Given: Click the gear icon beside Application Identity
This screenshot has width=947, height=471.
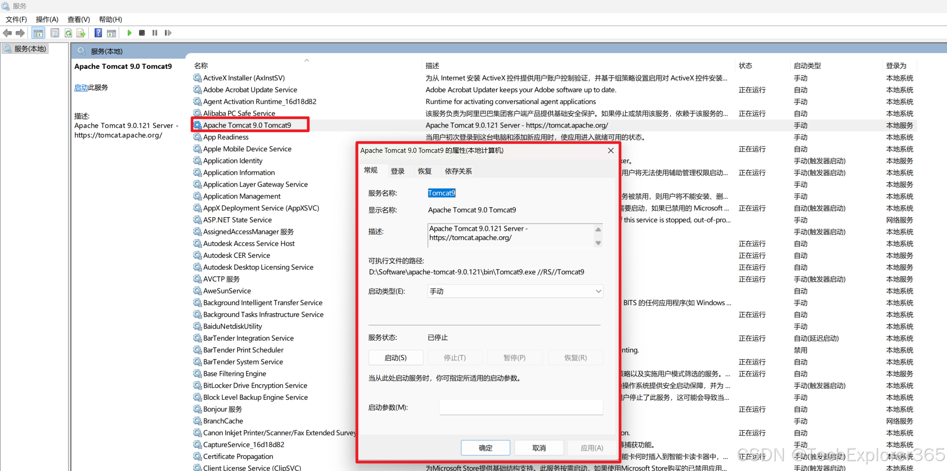Looking at the screenshot, I should click(197, 160).
